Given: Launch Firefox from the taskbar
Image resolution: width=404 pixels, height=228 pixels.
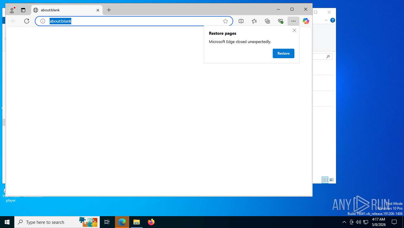Looking at the screenshot, I should tap(151, 222).
